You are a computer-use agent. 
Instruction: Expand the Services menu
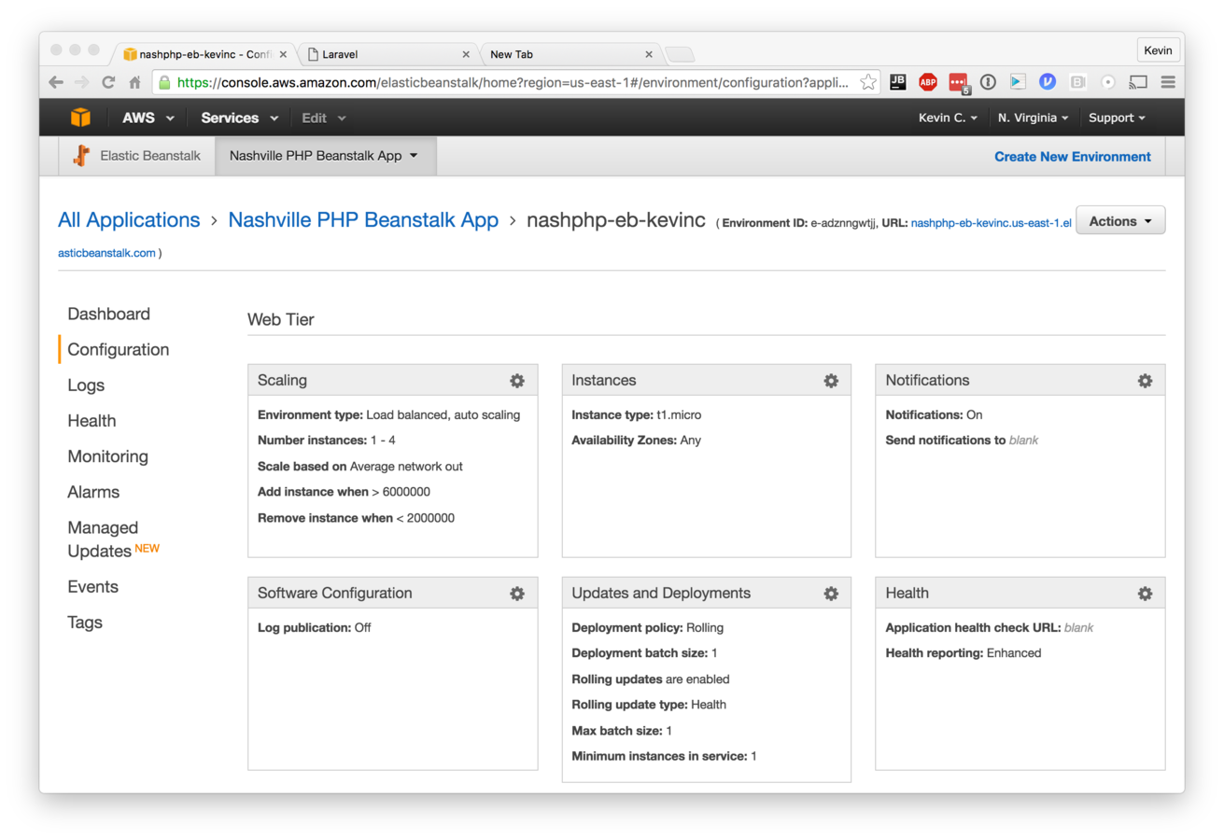(240, 118)
